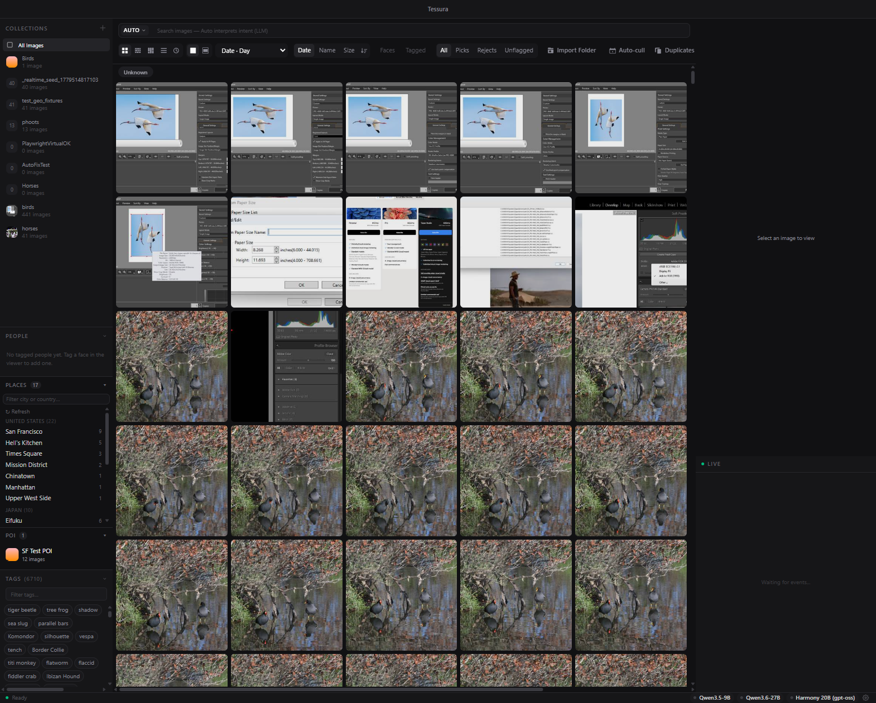This screenshot has height=703, width=876.
Task: Toggle the Faces filter
Action: pos(388,51)
